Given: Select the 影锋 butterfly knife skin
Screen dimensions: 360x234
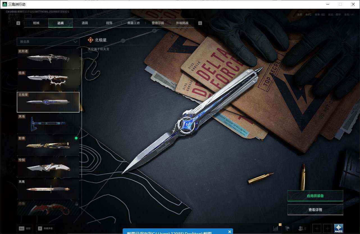Looking at the screenshot, I should (48, 145).
